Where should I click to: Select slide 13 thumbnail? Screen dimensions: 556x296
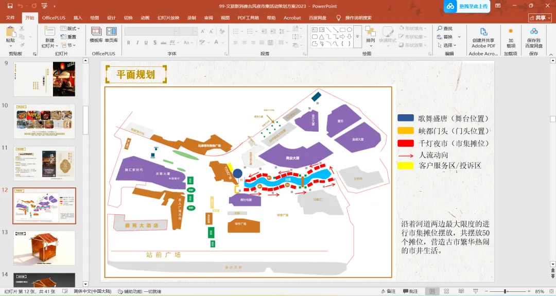tap(44, 248)
